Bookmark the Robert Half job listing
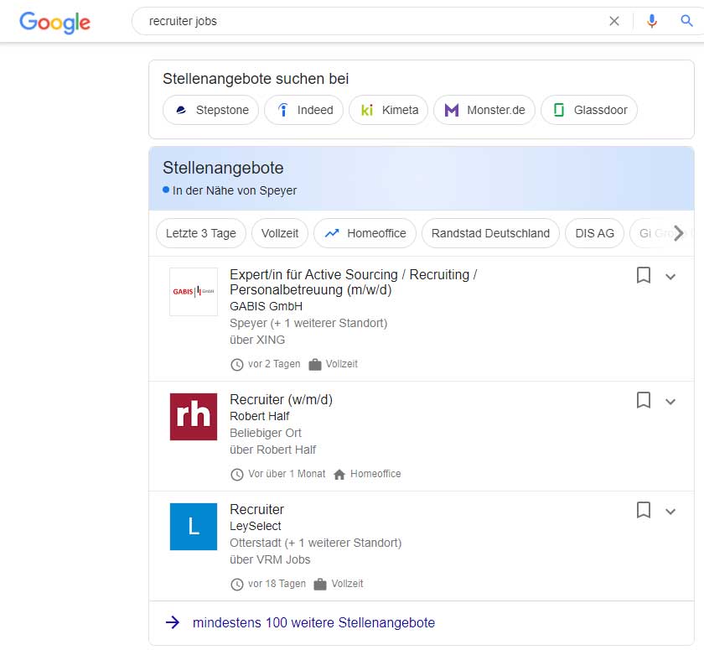Screen dimensions: 704x650 tap(644, 400)
